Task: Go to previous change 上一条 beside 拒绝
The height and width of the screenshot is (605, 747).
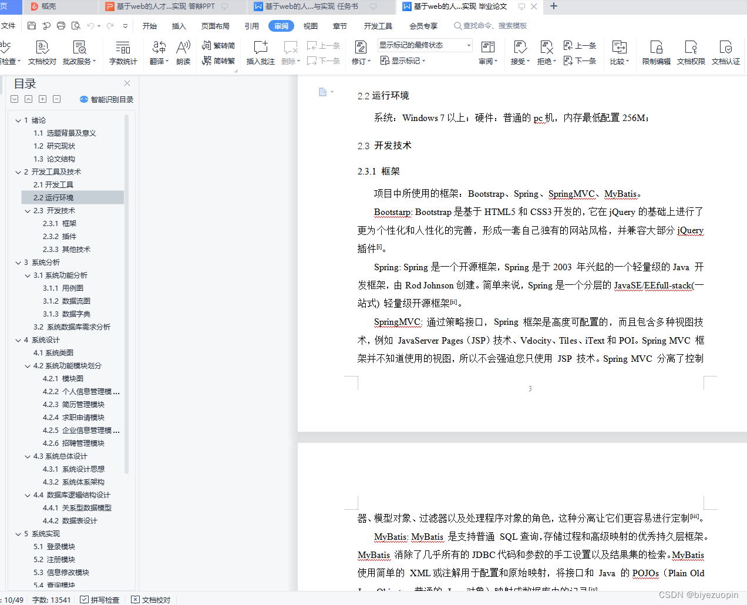Action: (x=580, y=45)
